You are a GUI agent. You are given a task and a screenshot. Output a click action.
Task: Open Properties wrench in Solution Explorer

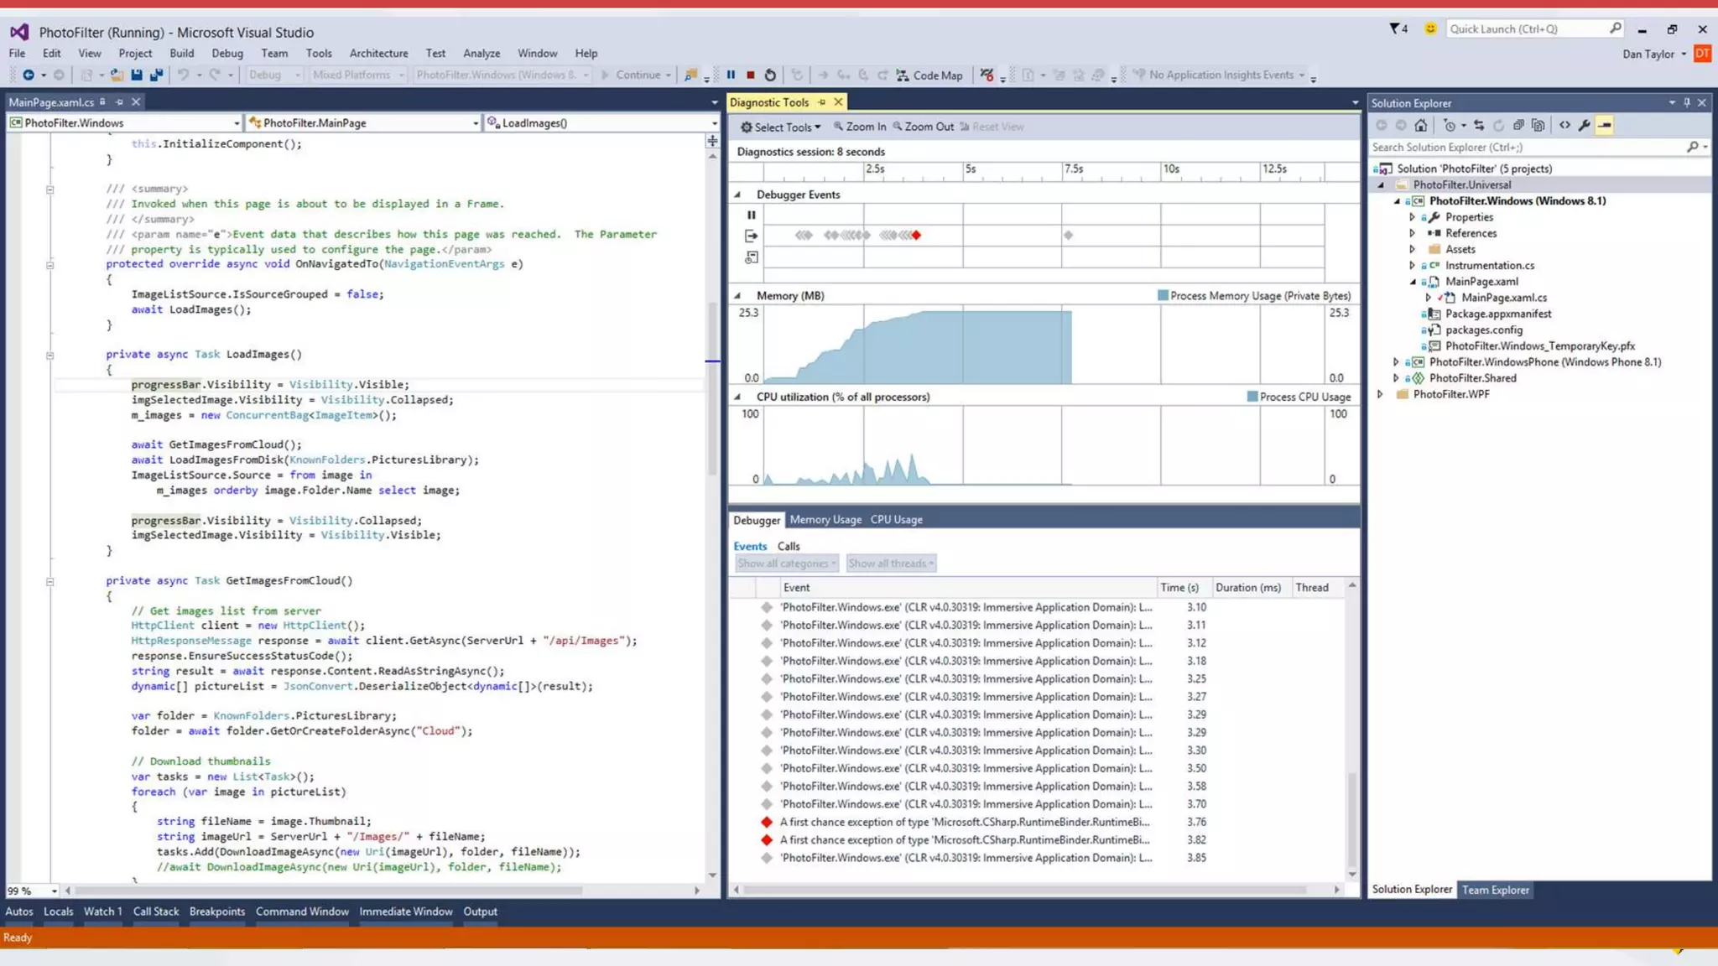[x=1585, y=125]
